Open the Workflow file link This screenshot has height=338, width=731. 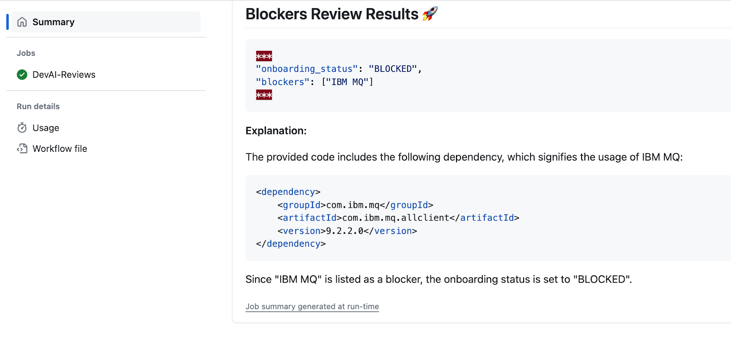tap(60, 149)
